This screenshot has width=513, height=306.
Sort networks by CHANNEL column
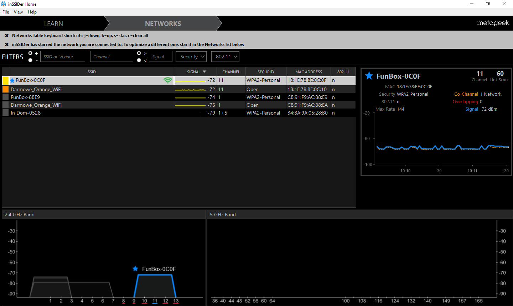(x=231, y=72)
